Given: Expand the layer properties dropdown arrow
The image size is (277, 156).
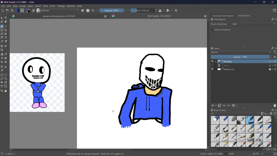Looking at the screenshot, I should (x=237, y=105).
